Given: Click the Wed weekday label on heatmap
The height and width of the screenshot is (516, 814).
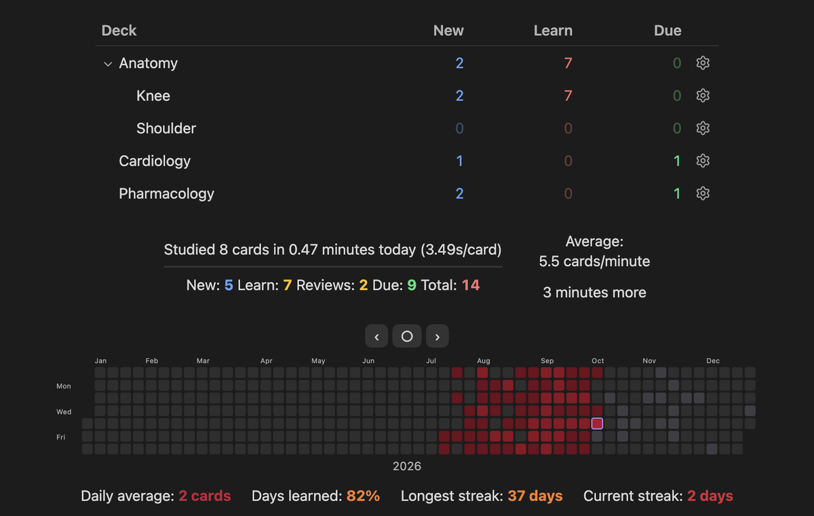Looking at the screenshot, I should 64,412.
